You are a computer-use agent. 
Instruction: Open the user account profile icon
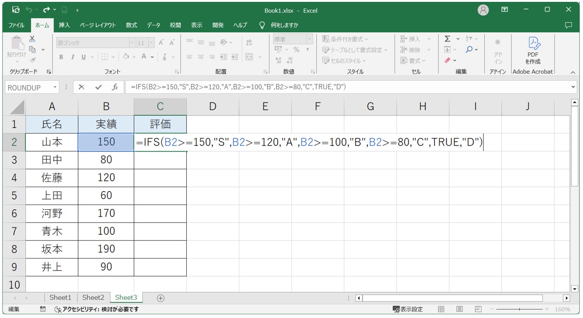[483, 10]
